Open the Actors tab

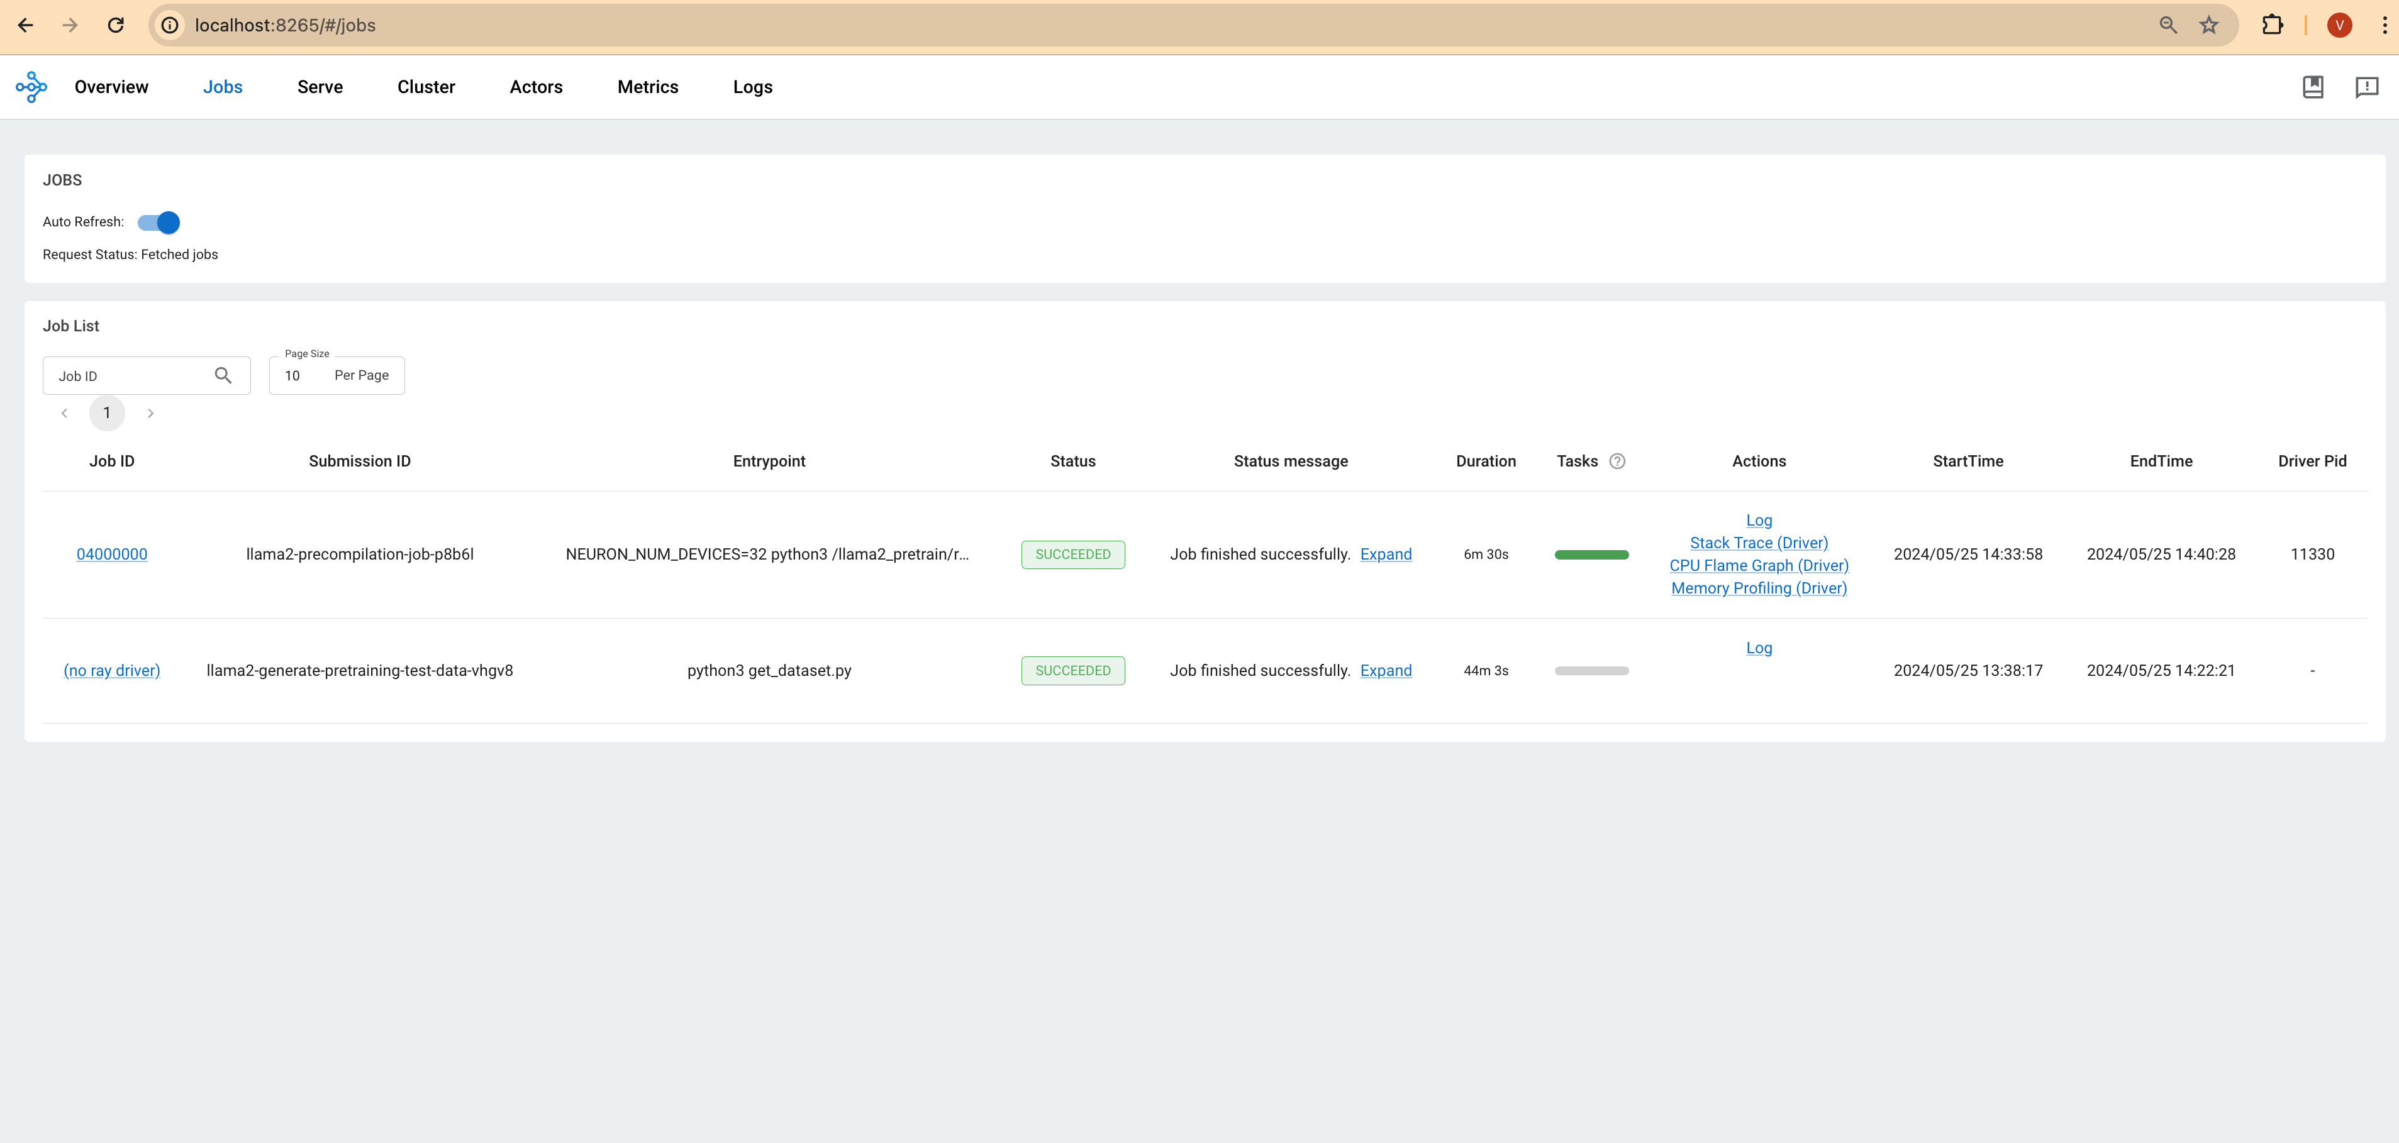pos(537,87)
